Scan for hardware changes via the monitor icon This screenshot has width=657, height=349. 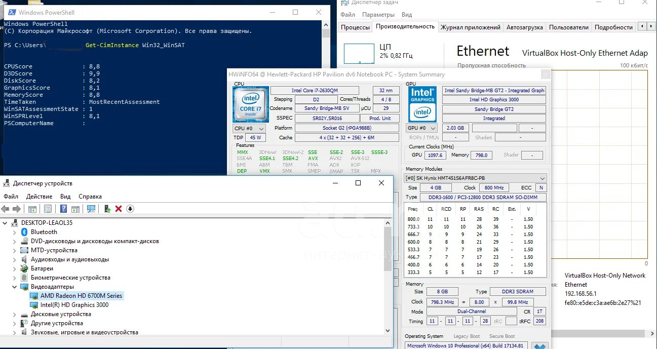pos(91,209)
